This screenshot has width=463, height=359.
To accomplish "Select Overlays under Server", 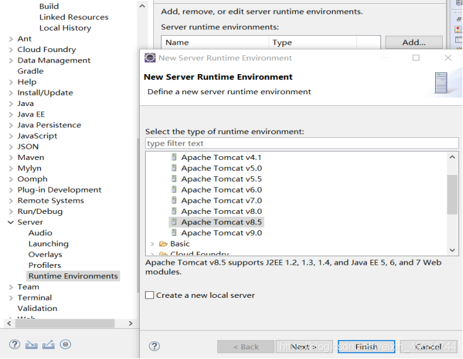I will pos(45,254).
